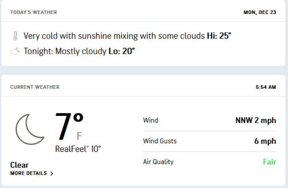This screenshot has height=188, width=288.
Task: Click the NNW 2 mph wind value
Action: [256, 121]
